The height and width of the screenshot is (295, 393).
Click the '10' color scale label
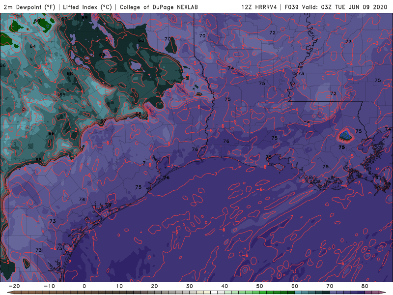119,286
